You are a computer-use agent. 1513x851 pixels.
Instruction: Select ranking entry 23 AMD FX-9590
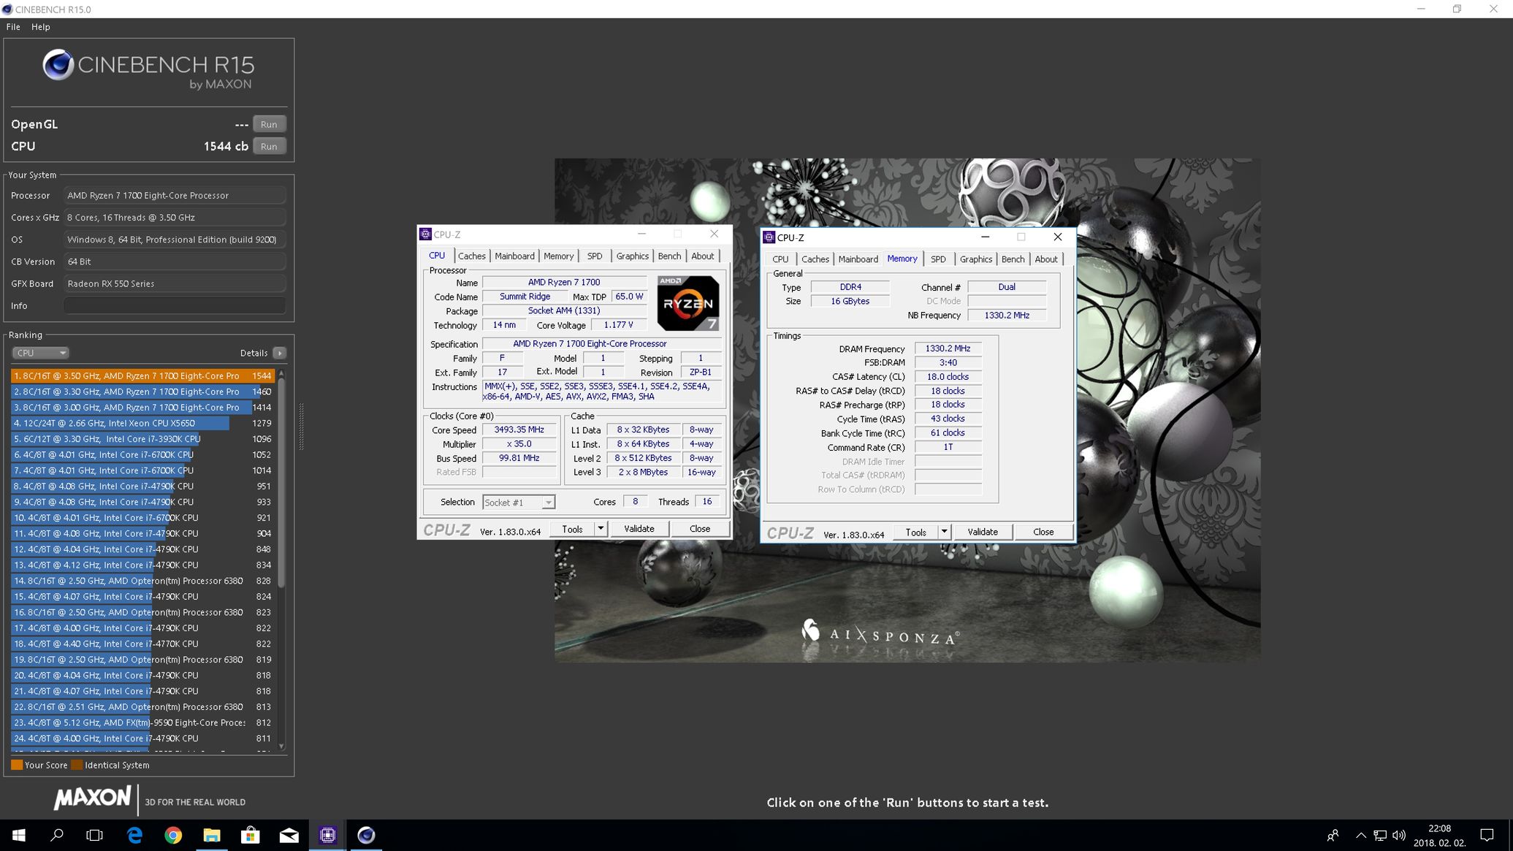143,722
